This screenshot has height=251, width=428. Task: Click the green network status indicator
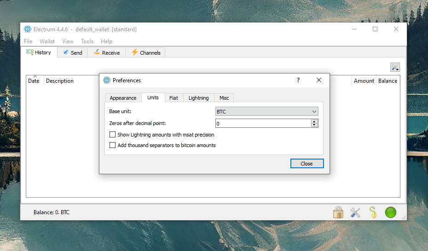[390, 212]
